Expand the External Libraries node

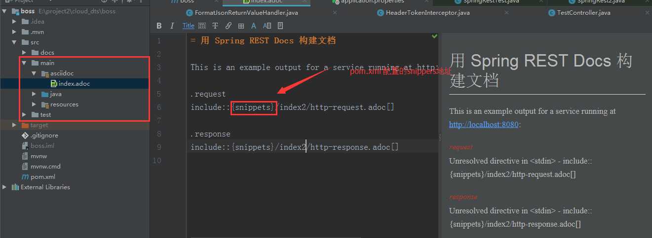pos(5,187)
